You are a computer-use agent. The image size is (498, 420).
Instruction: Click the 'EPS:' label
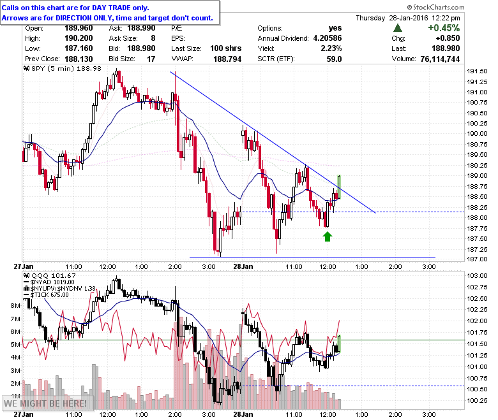(x=178, y=38)
